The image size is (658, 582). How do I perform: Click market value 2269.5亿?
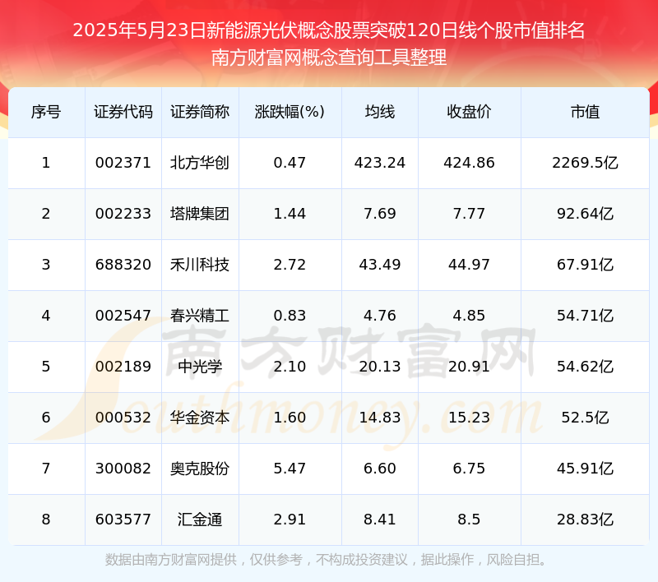point(585,163)
